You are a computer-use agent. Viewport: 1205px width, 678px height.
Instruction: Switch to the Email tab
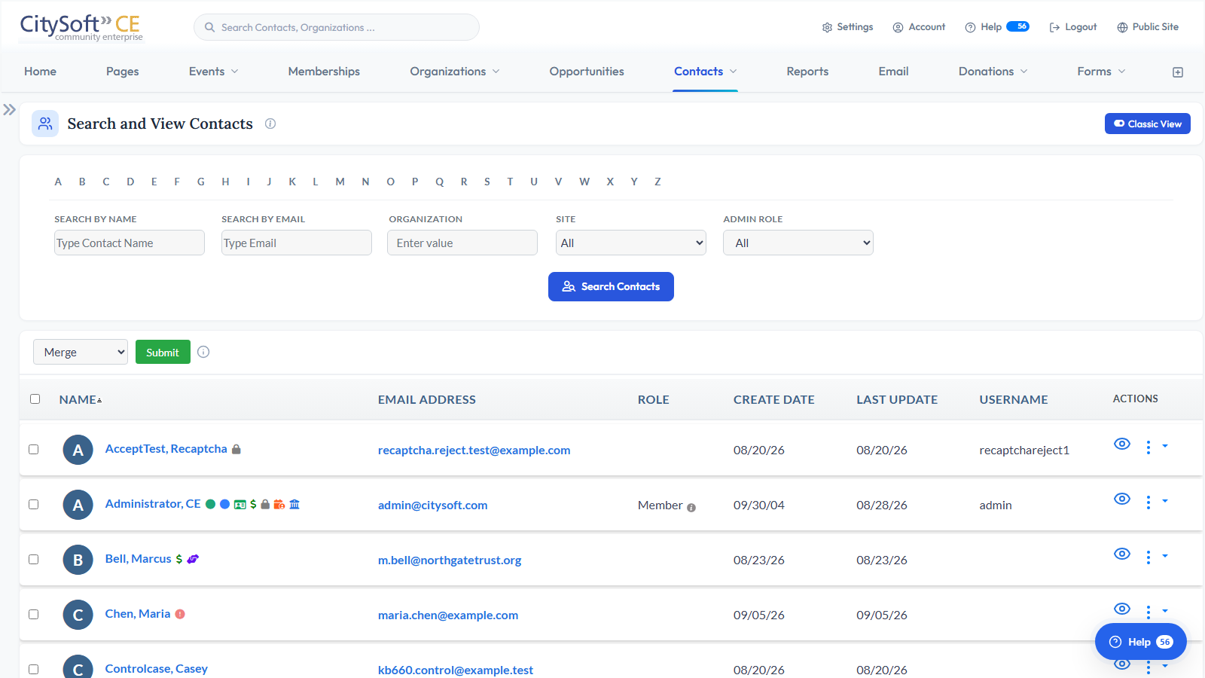pyautogui.click(x=893, y=72)
